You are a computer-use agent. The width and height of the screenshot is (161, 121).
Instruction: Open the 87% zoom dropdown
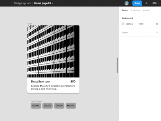click(x=156, y=3)
